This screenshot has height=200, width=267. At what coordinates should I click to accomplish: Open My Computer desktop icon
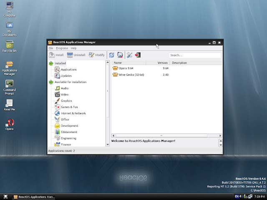(10, 9)
